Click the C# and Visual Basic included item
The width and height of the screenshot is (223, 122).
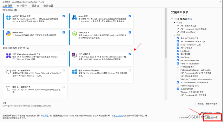188,32
